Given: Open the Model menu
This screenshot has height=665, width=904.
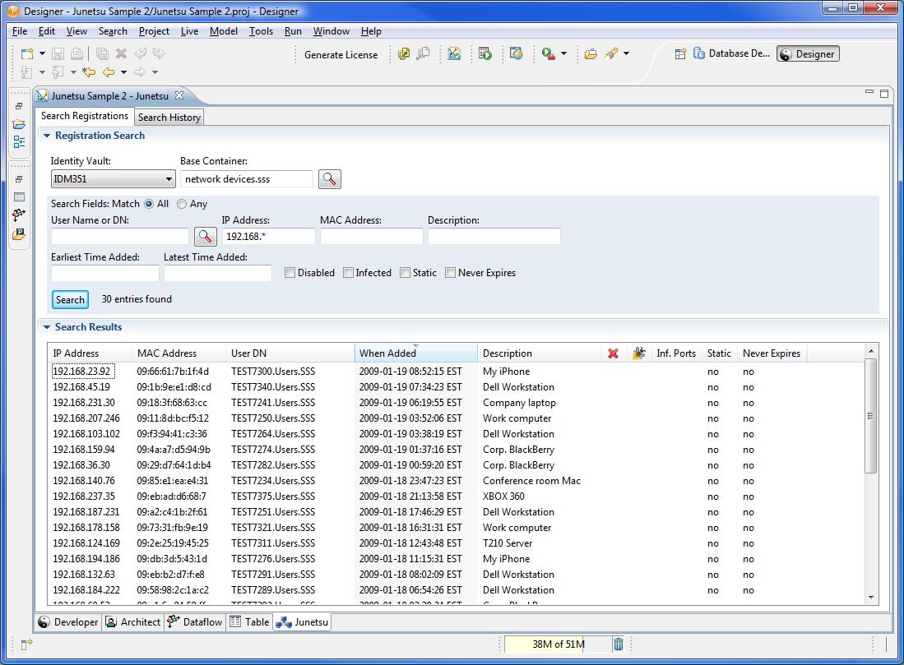Looking at the screenshot, I should (223, 31).
